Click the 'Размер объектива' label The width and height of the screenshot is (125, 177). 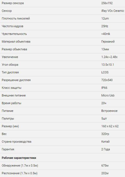14,49
